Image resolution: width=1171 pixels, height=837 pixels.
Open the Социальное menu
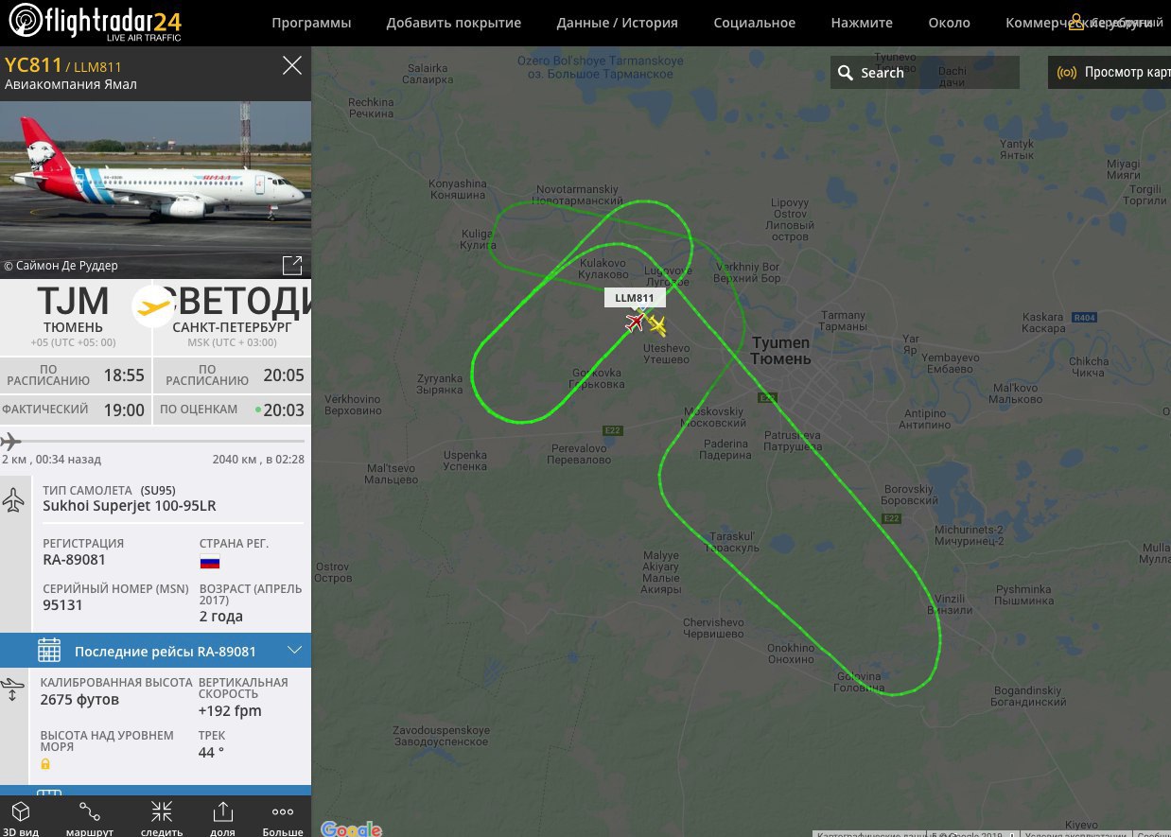point(754,23)
